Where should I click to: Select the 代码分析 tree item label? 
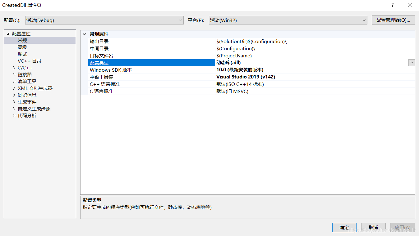point(27,115)
